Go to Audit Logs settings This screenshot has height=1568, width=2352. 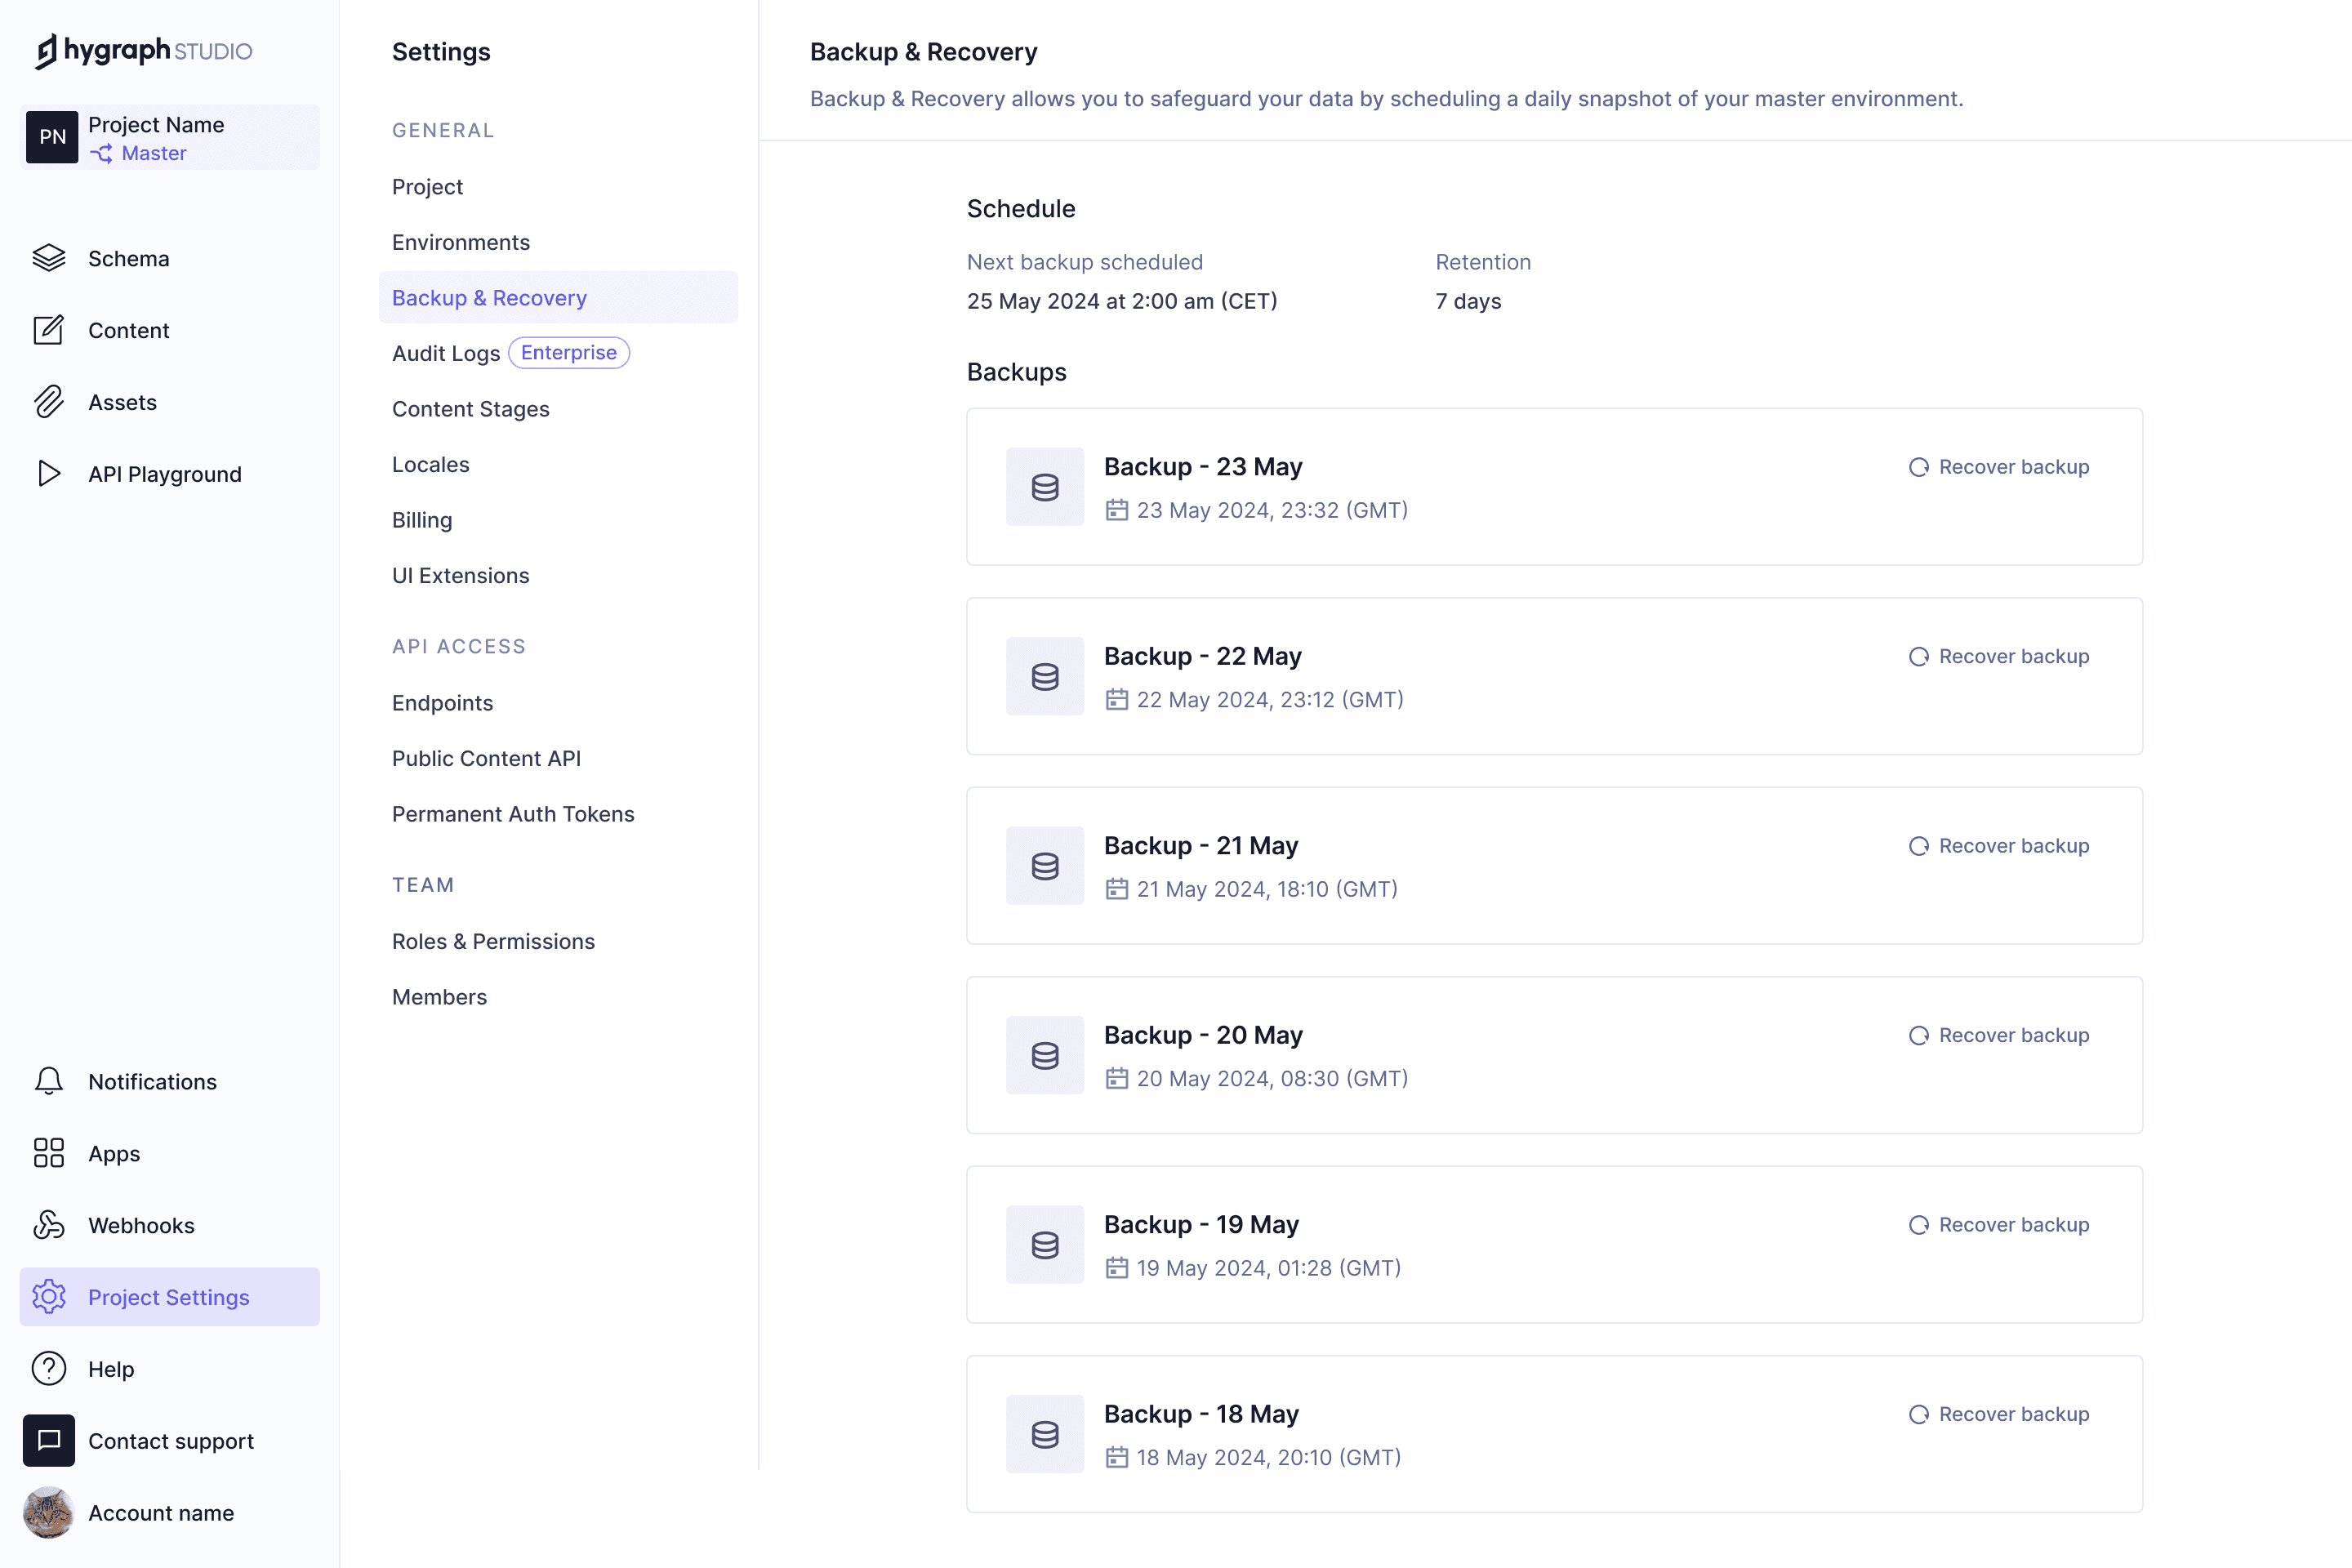point(446,353)
